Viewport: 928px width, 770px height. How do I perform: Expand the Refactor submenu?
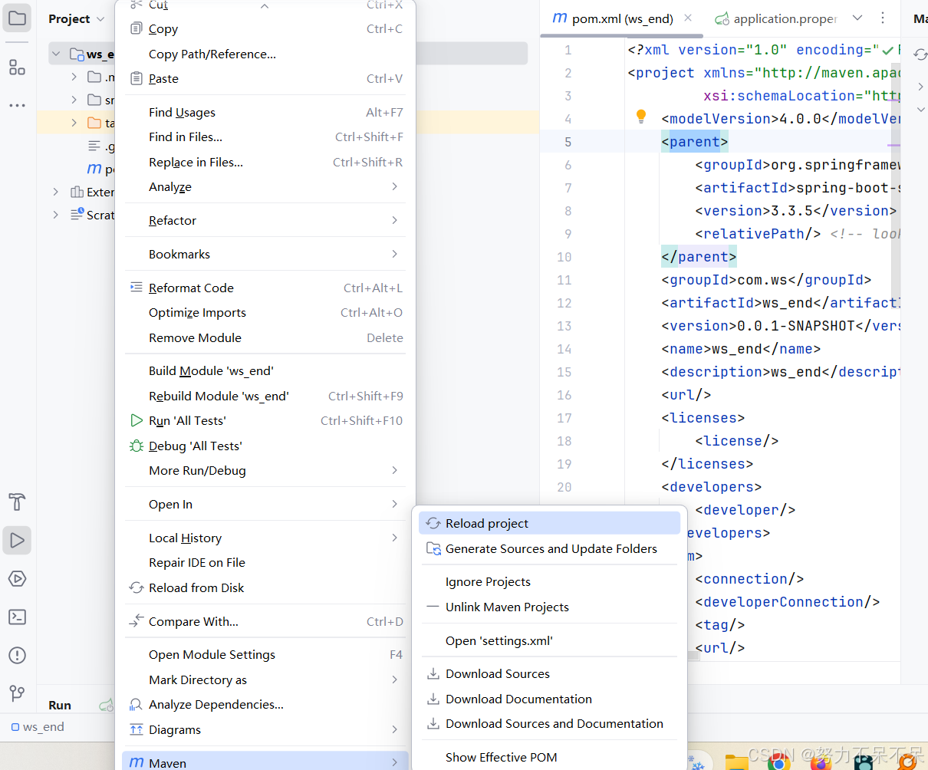[172, 220]
